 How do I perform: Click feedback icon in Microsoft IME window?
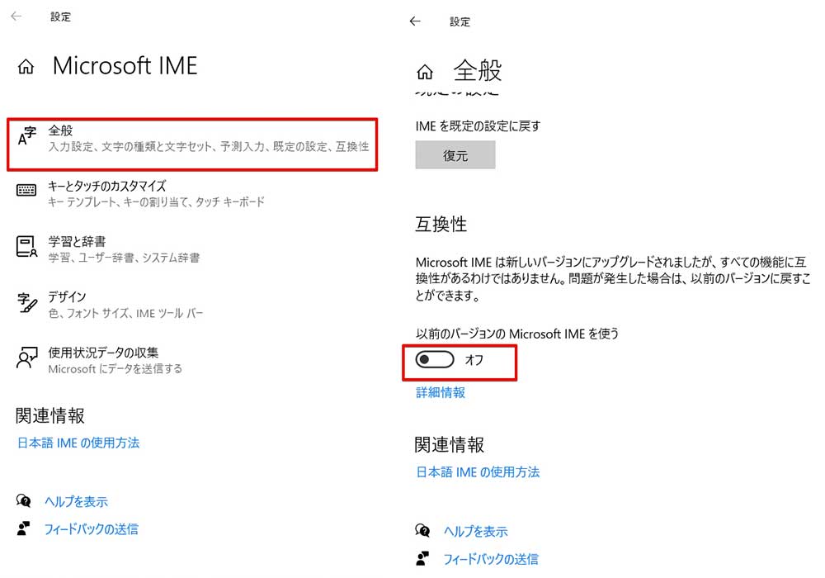pyautogui.click(x=23, y=528)
